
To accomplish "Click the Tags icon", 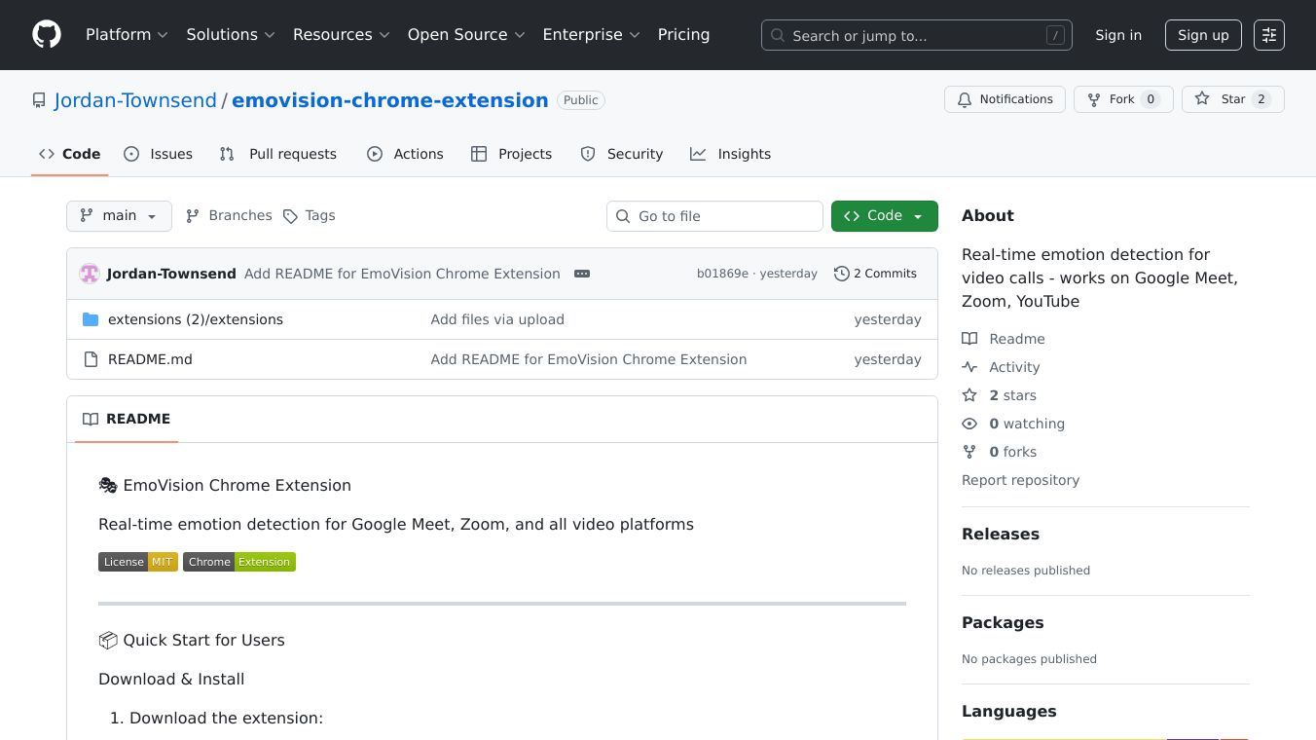I will point(292,215).
